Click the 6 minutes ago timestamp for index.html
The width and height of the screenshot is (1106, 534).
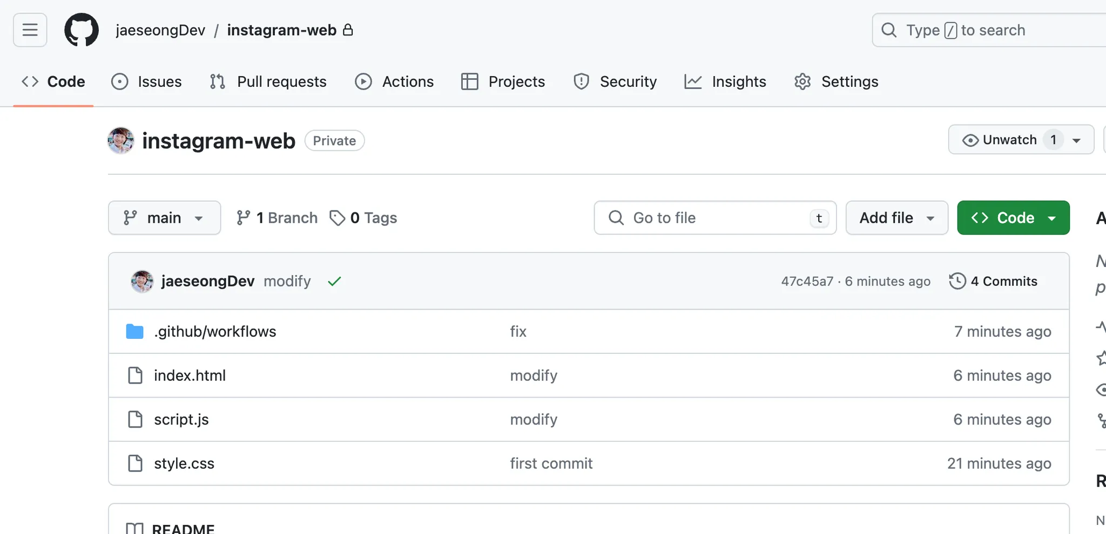click(1002, 375)
